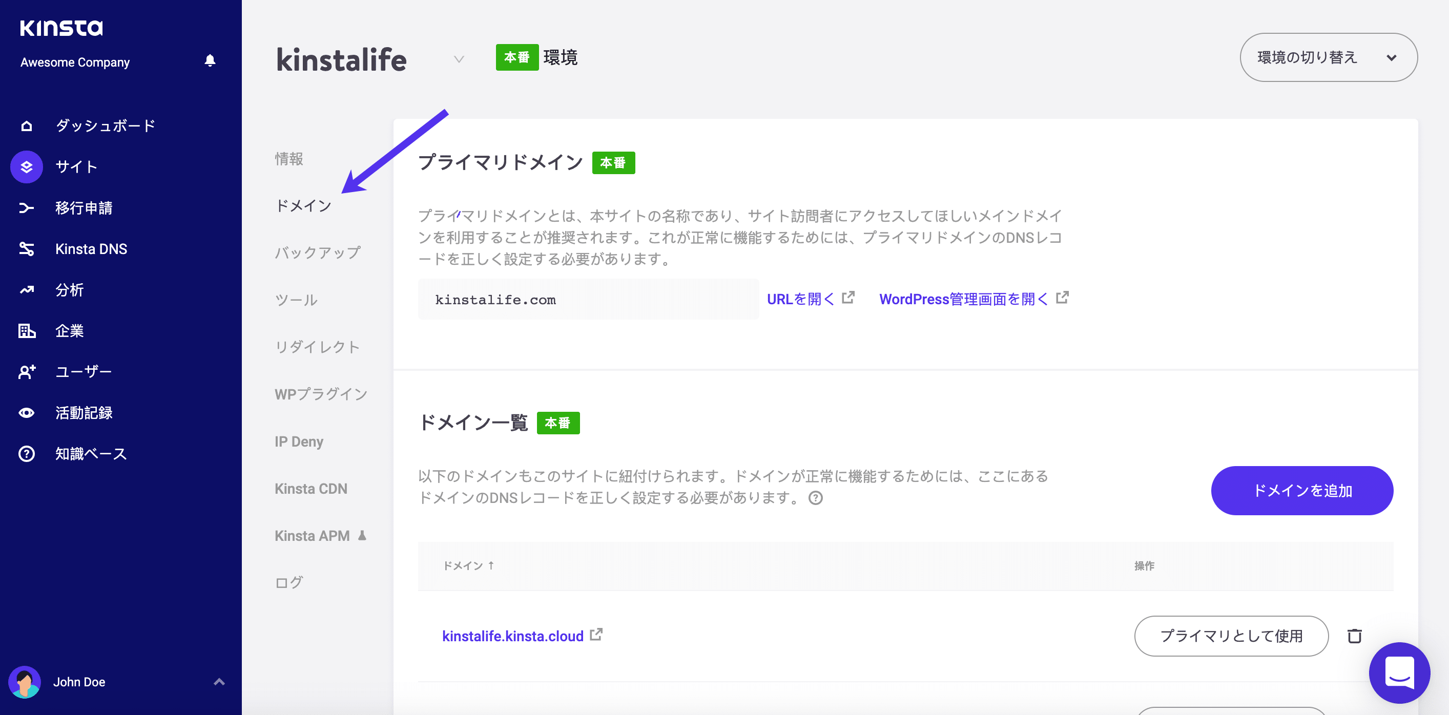The image size is (1449, 715).
Task: Click 本番 badge next to 環境
Action: [x=517, y=57]
